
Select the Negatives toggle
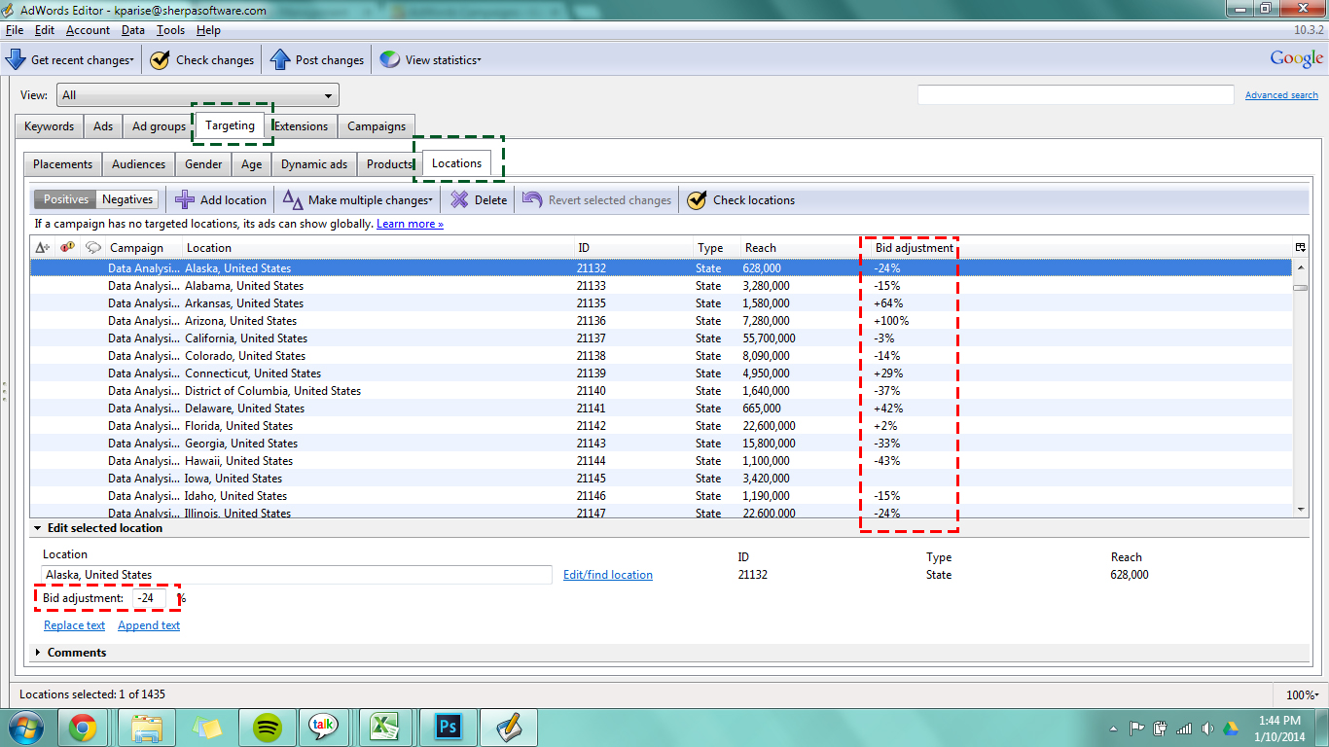127,199
